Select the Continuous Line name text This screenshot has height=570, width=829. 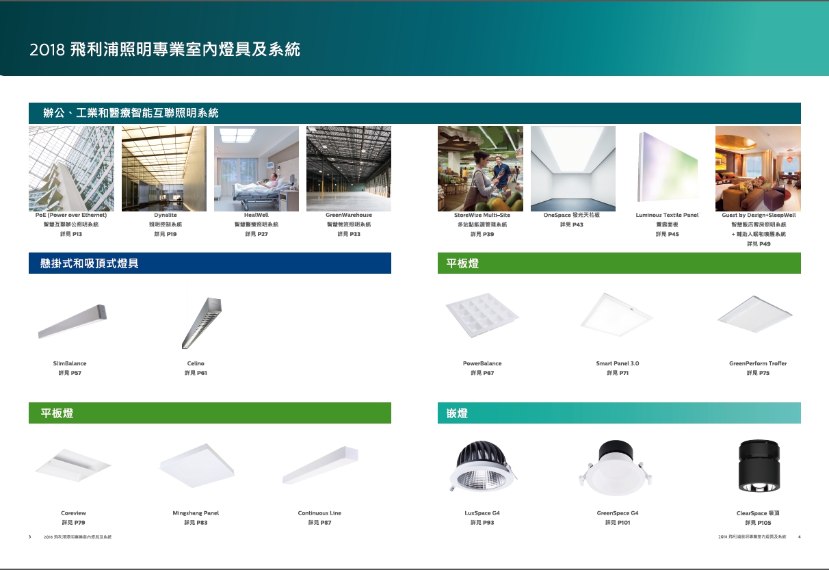(319, 513)
